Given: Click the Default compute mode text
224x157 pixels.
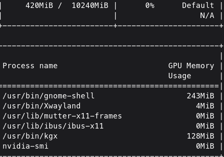Looking at the screenshot, I should click(198, 5).
